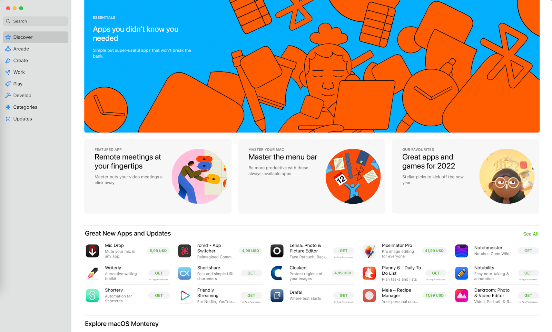This screenshot has width=552, height=332.
Task: Open the Shortery app icon
Action: pos(92,295)
